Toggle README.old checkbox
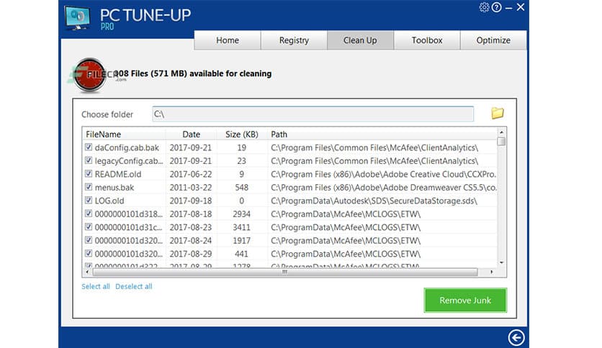This screenshot has width=602, height=348. pyautogui.click(x=89, y=173)
